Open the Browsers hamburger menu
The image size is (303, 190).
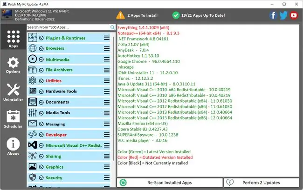click(107, 48)
